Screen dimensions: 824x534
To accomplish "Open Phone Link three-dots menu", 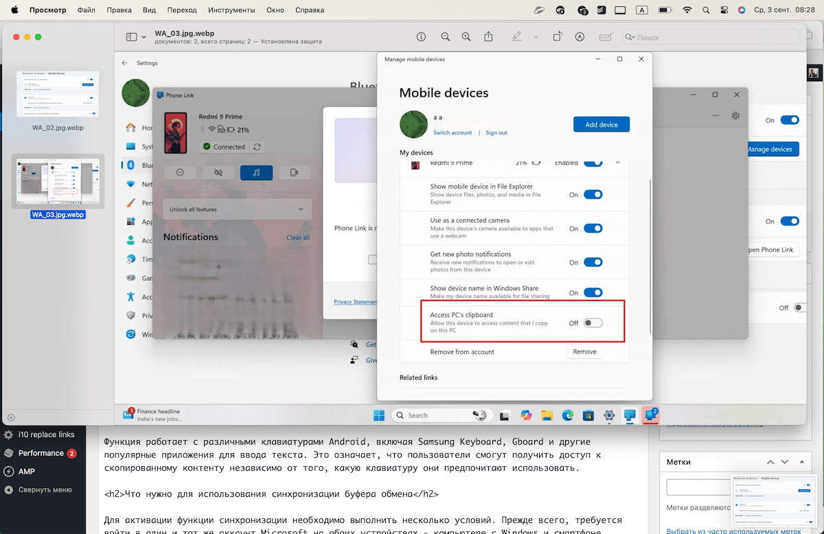I will [716, 116].
